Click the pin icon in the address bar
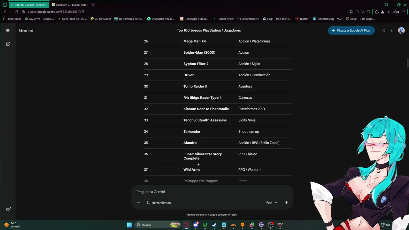409x230 pixels. click(351, 12)
